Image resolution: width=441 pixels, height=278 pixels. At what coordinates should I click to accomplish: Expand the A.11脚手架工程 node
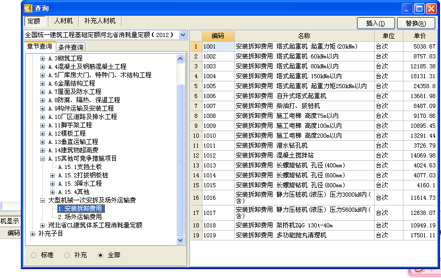pos(42,125)
